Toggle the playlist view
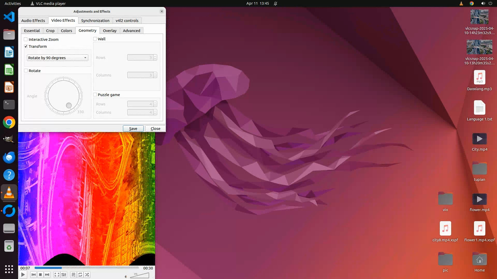The width and height of the screenshot is (497, 279). tap(74, 275)
